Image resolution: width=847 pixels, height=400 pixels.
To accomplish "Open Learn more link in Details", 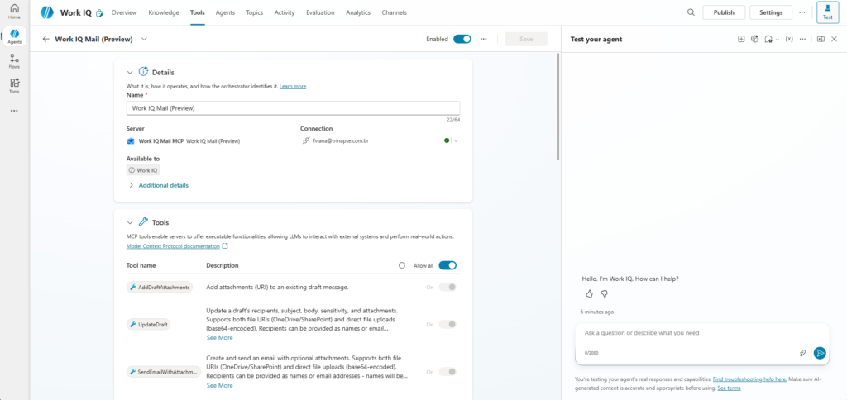I will (x=293, y=87).
